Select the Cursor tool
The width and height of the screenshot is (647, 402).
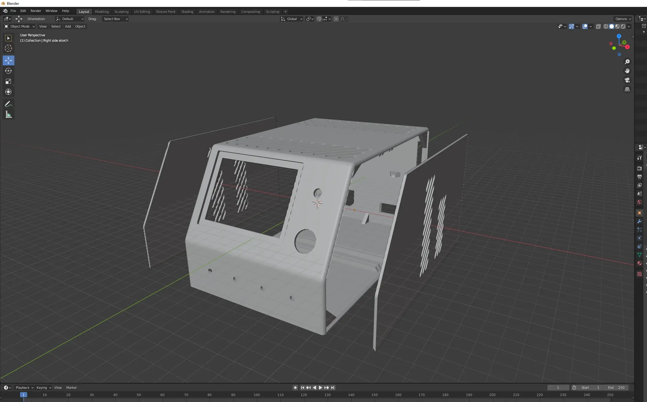coord(8,49)
